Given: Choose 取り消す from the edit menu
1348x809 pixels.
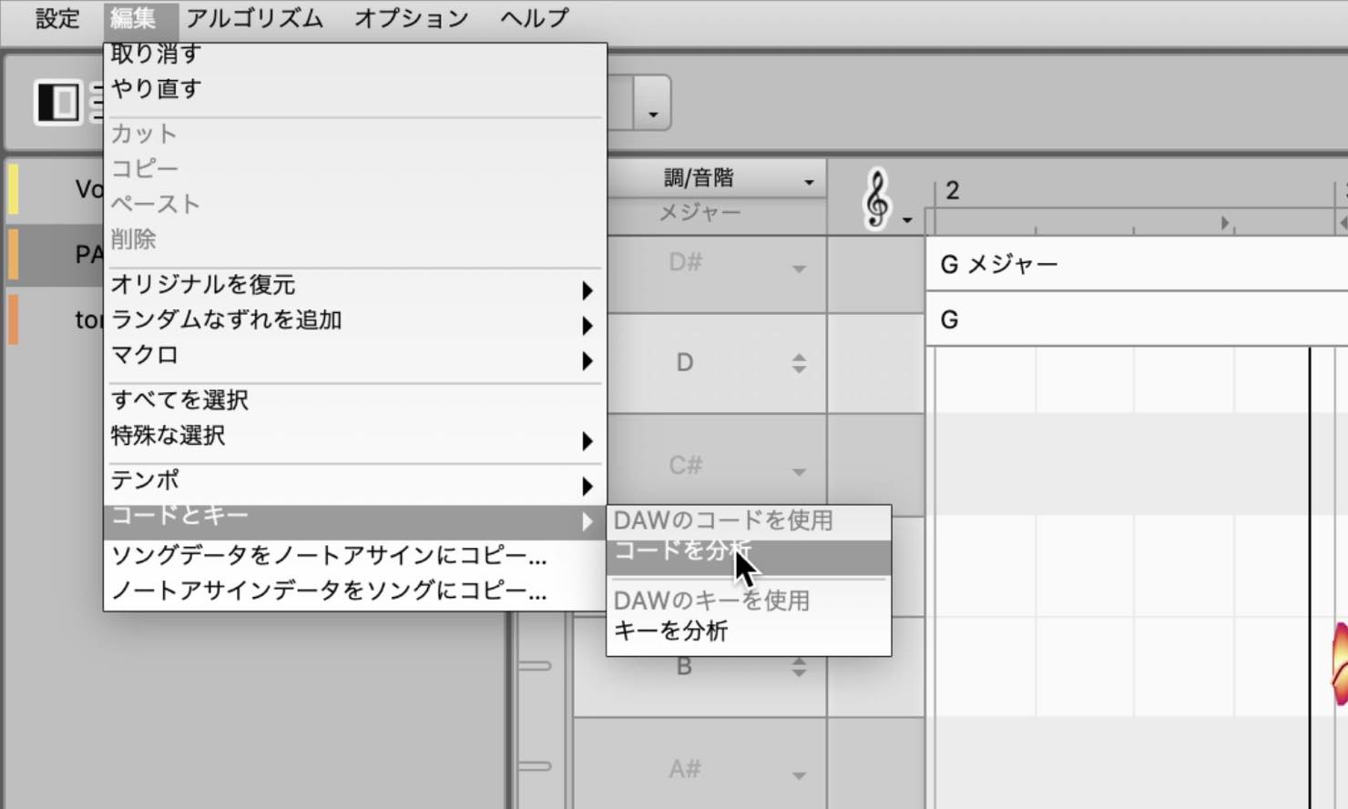Looking at the screenshot, I should pyautogui.click(x=355, y=55).
